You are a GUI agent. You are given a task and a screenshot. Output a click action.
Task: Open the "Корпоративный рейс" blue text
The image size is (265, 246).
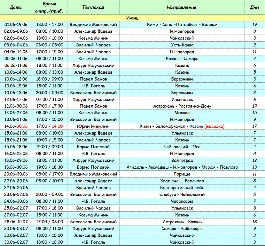pyautogui.click(x=182, y=188)
